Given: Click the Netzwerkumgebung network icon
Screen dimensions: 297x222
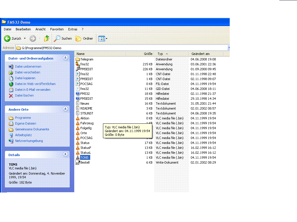Looking at the screenshot, I should coord(11,141).
